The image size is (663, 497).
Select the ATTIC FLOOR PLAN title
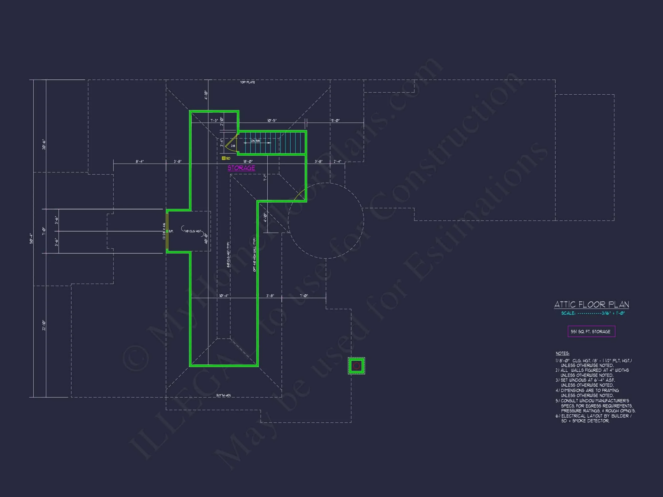591,305
